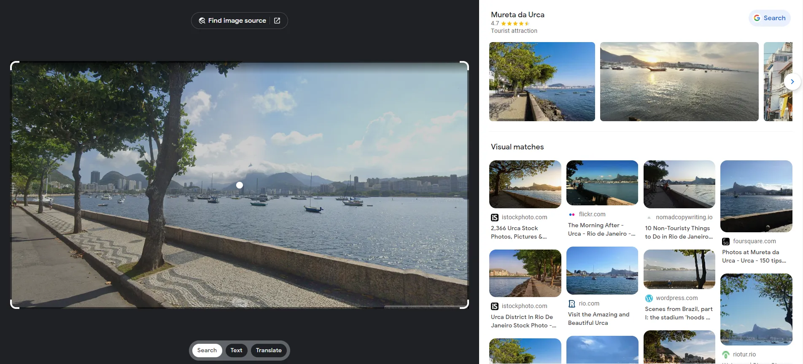Image resolution: width=803 pixels, height=364 pixels.
Task: Open 'Visit the Amazing and Beautiful Urca' result
Action: point(598,319)
